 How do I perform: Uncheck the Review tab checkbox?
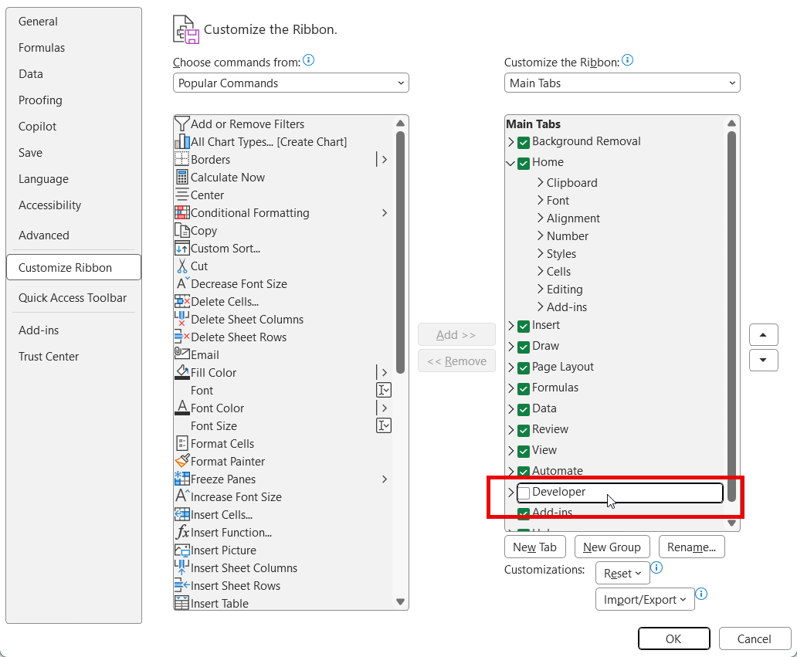524,430
